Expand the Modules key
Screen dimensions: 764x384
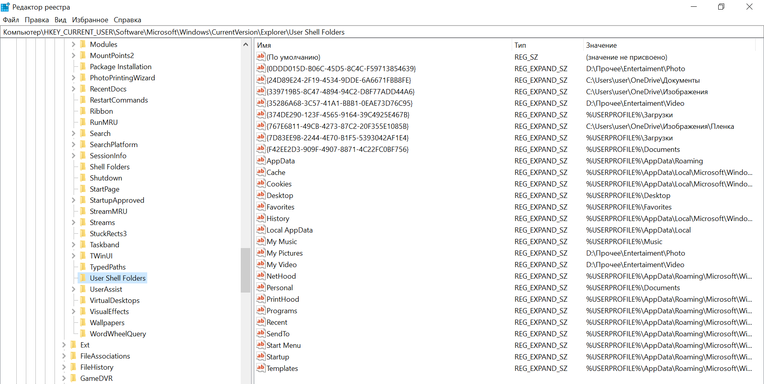click(73, 44)
